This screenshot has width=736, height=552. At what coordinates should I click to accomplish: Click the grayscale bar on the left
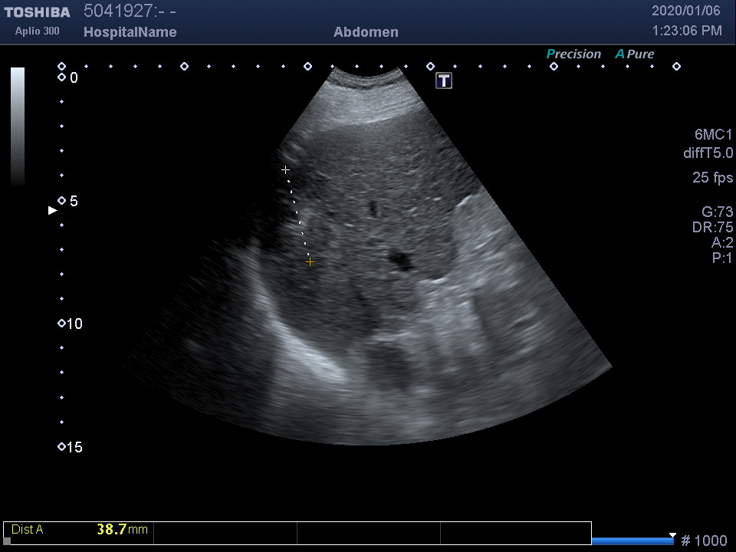click(x=18, y=127)
